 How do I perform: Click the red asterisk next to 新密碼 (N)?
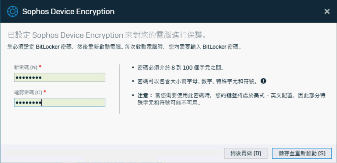(40, 67)
